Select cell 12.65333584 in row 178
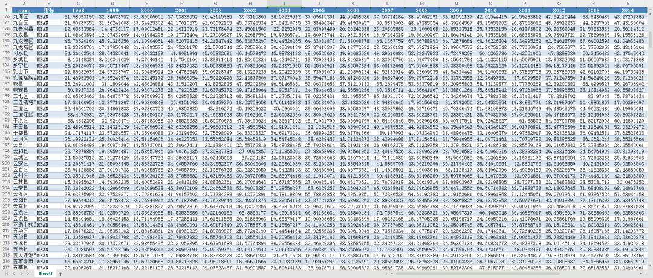Screen dimensions: 653x278 [x=78, y=28]
